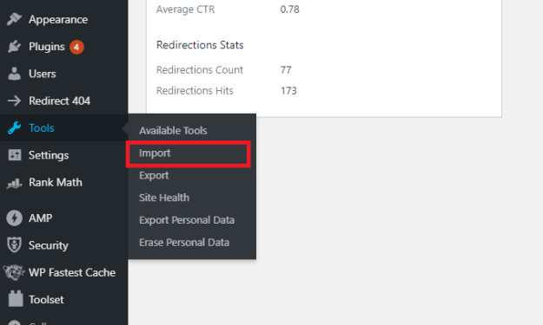Click the Tools wrench icon
This screenshot has height=325, width=543.
(14, 127)
